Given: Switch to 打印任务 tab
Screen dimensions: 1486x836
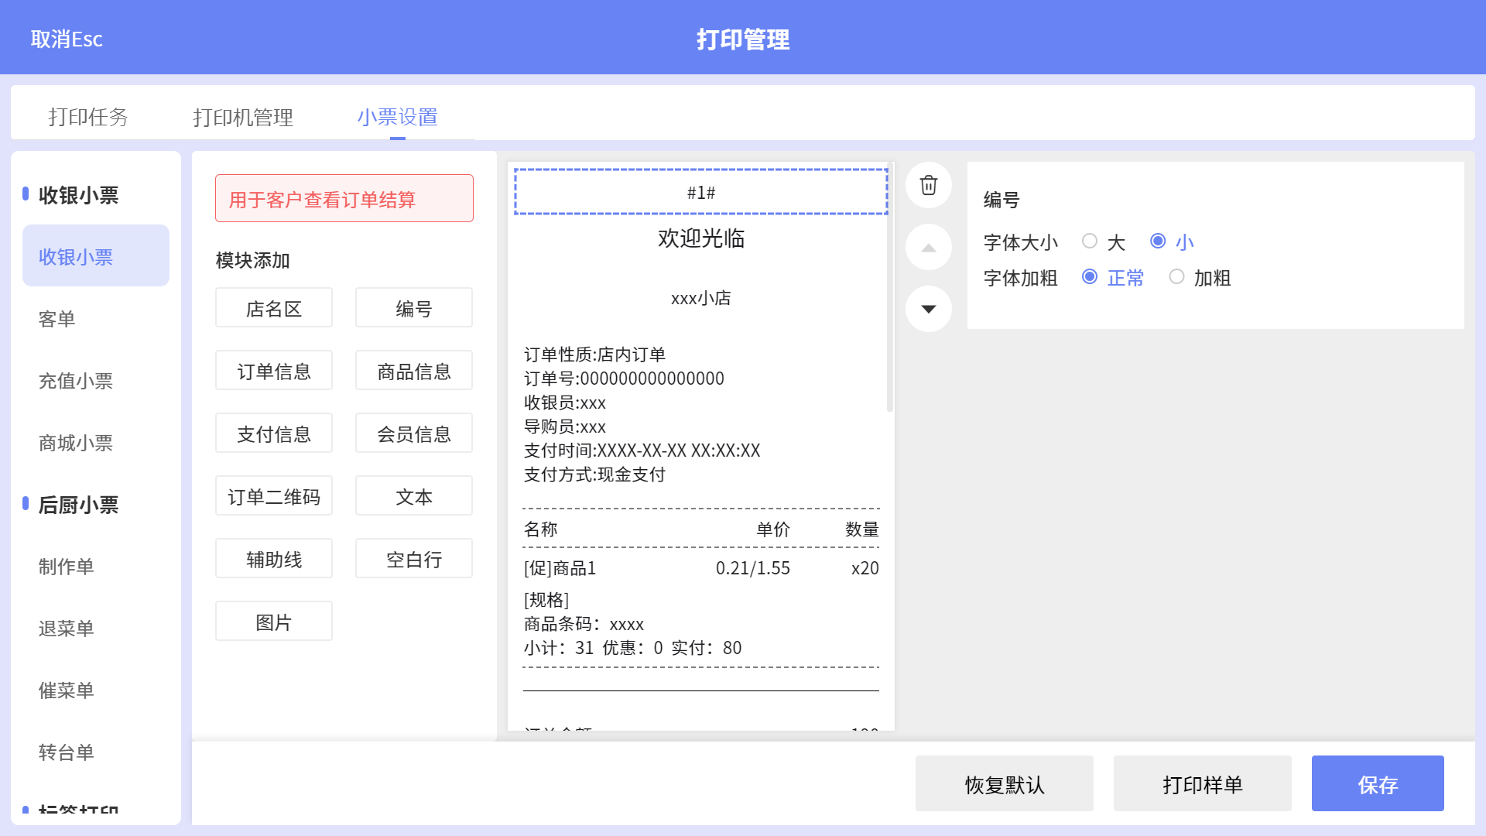Looking at the screenshot, I should 88,117.
